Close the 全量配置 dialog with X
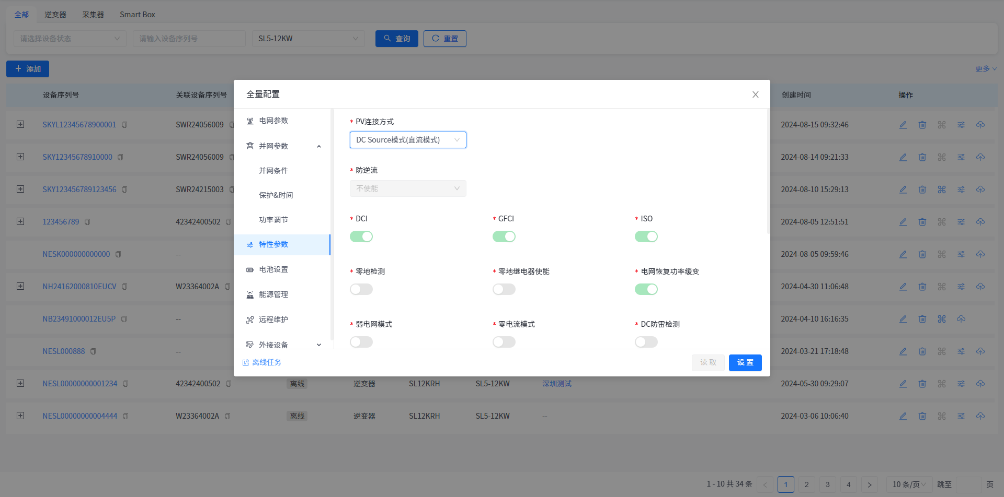The image size is (1004, 497). pos(755,94)
